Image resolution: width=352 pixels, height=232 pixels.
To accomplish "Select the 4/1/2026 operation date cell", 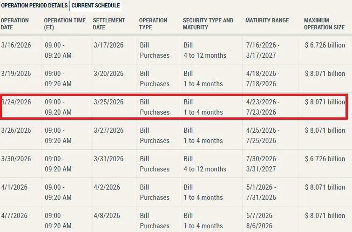I will (x=14, y=187).
